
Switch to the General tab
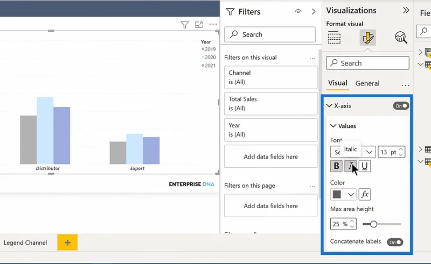pyautogui.click(x=367, y=83)
